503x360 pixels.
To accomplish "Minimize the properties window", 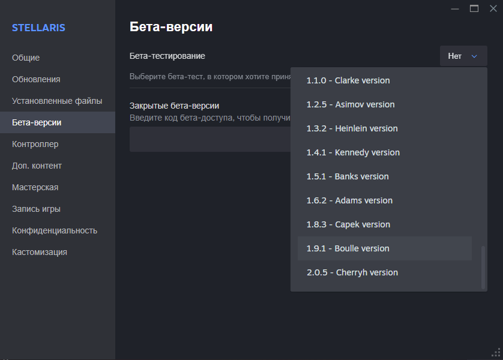I will pyautogui.click(x=455, y=8).
